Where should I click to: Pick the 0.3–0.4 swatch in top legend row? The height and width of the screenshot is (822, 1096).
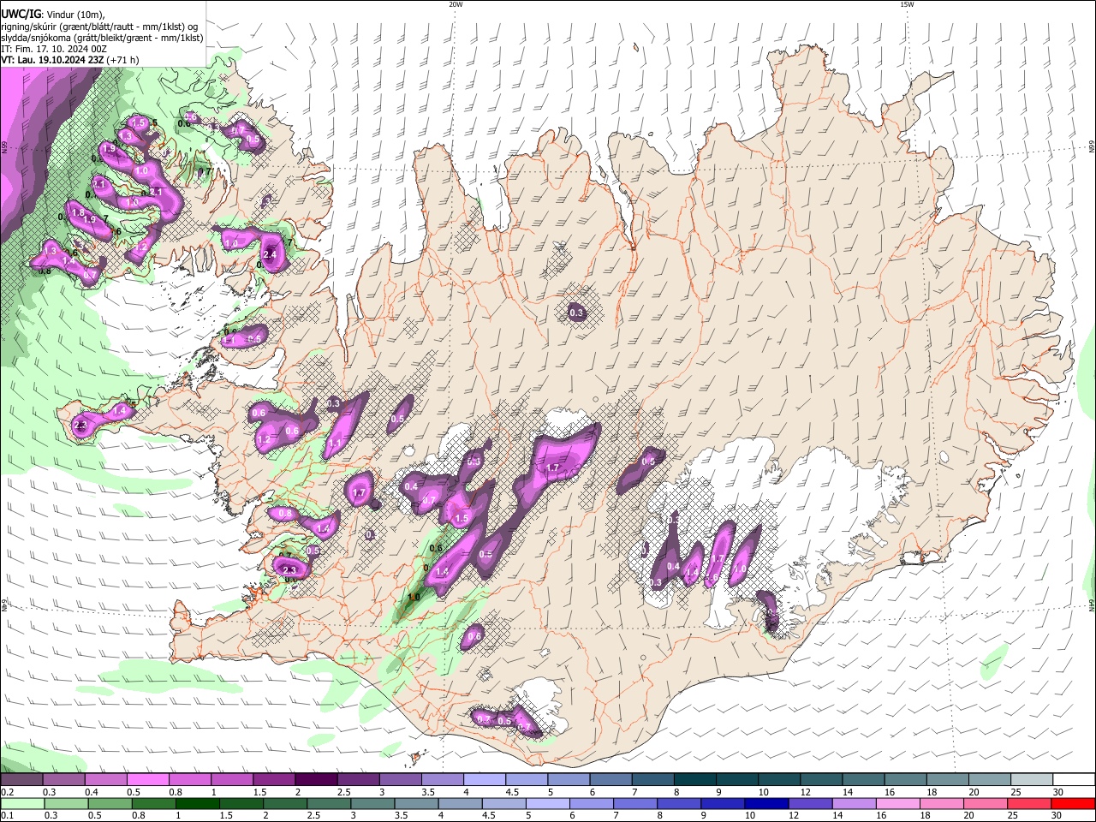click(x=63, y=780)
